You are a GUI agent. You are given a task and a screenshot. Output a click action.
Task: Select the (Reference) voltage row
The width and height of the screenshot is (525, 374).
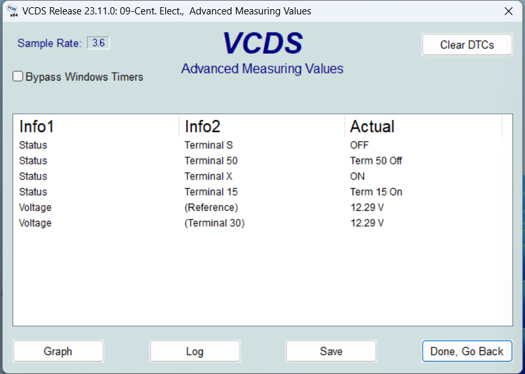point(262,208)
